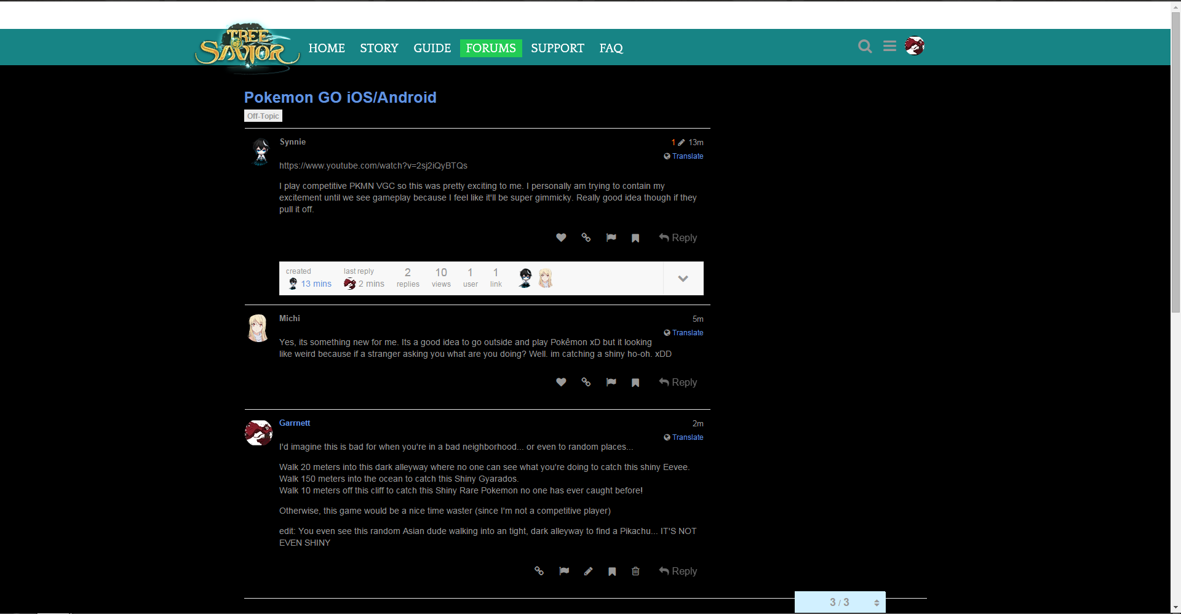Image resolution: width=1181 pixels, height=614 pixels.
Task: Open the SUPPORT navigation item
Action: tap(557, 48)
